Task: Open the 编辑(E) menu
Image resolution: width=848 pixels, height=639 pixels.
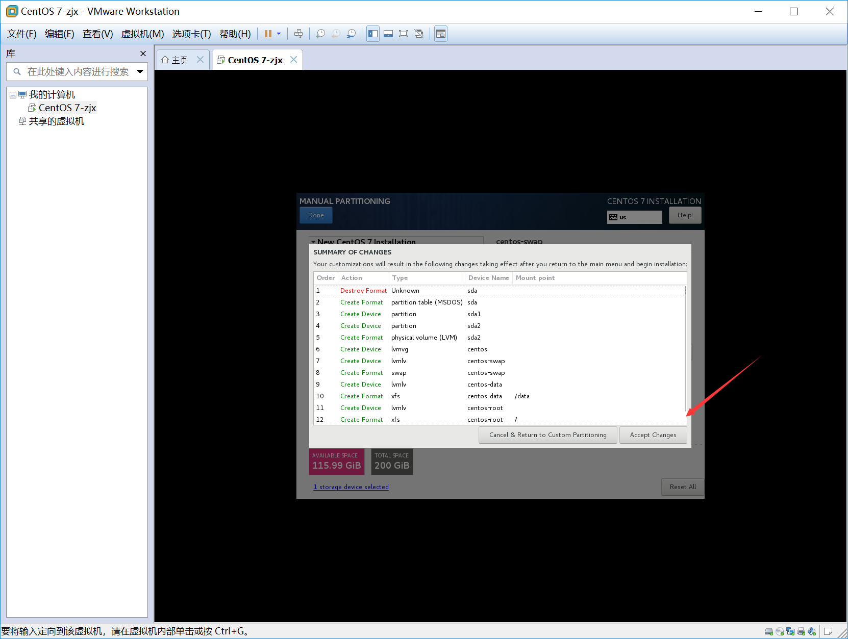Action: (x=60, y=34)
